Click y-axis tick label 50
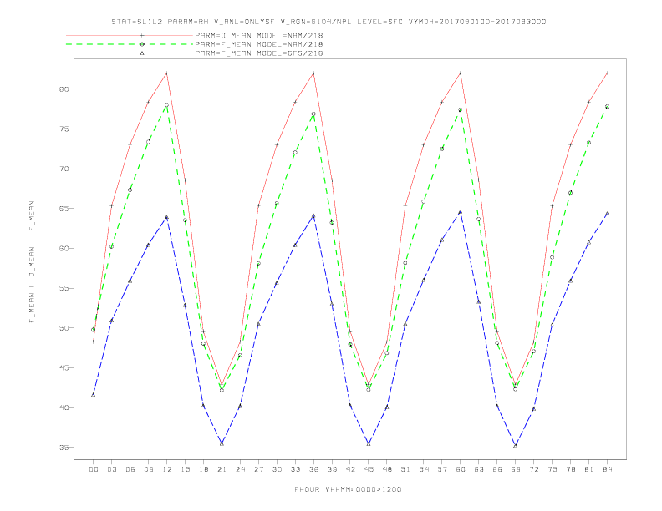662x511 pixels. [x=64, y=328]
